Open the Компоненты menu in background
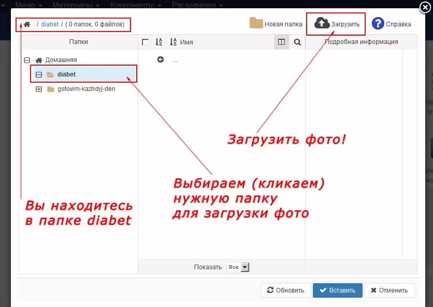Image resolution: width=433 pixels, height=307 pixels. coord(136,5)
